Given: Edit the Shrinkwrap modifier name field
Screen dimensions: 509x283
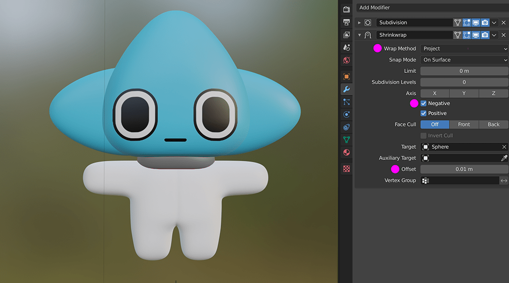Looking at the screenshot, I should [x=414, y=35].
